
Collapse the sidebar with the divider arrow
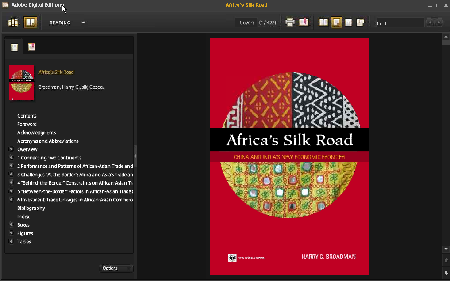click(135, 156)
